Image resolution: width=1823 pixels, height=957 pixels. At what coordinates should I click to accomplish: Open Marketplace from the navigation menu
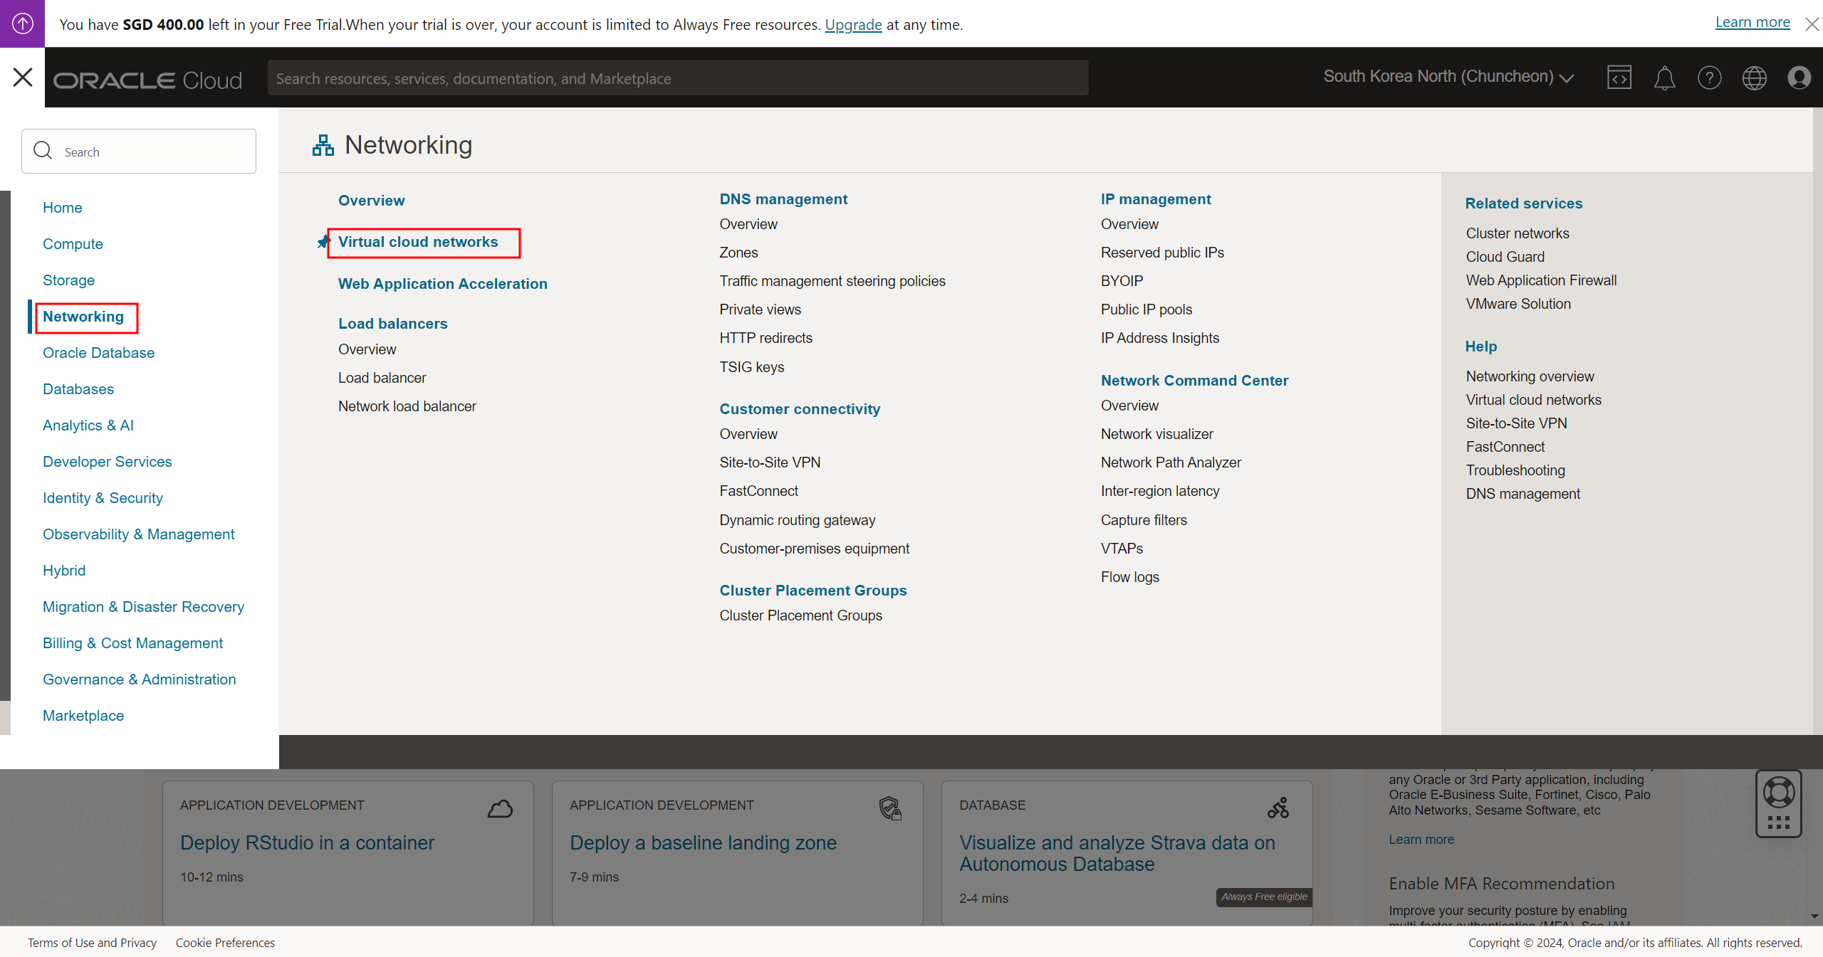click(83, 716)
